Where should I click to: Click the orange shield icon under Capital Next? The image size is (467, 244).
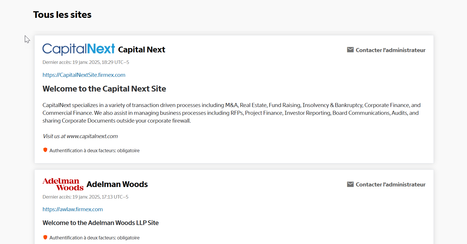coord(45,150)
